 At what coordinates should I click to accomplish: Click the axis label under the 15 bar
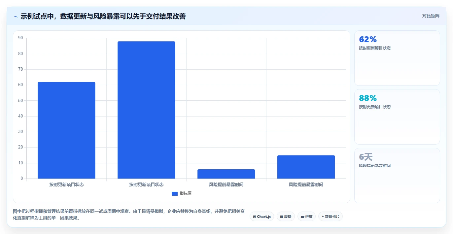306,184
